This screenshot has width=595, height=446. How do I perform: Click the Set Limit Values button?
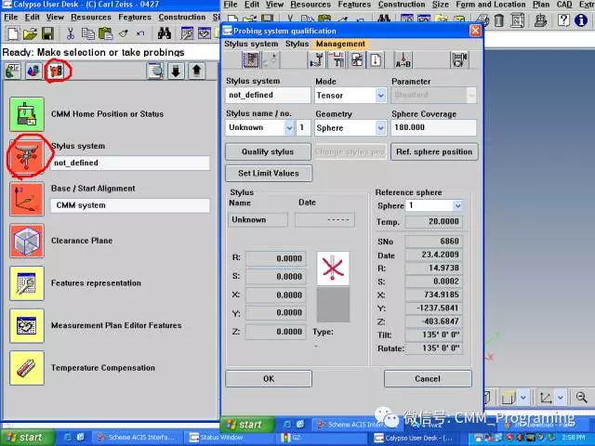pyautogui.click(x=269, y=174)
